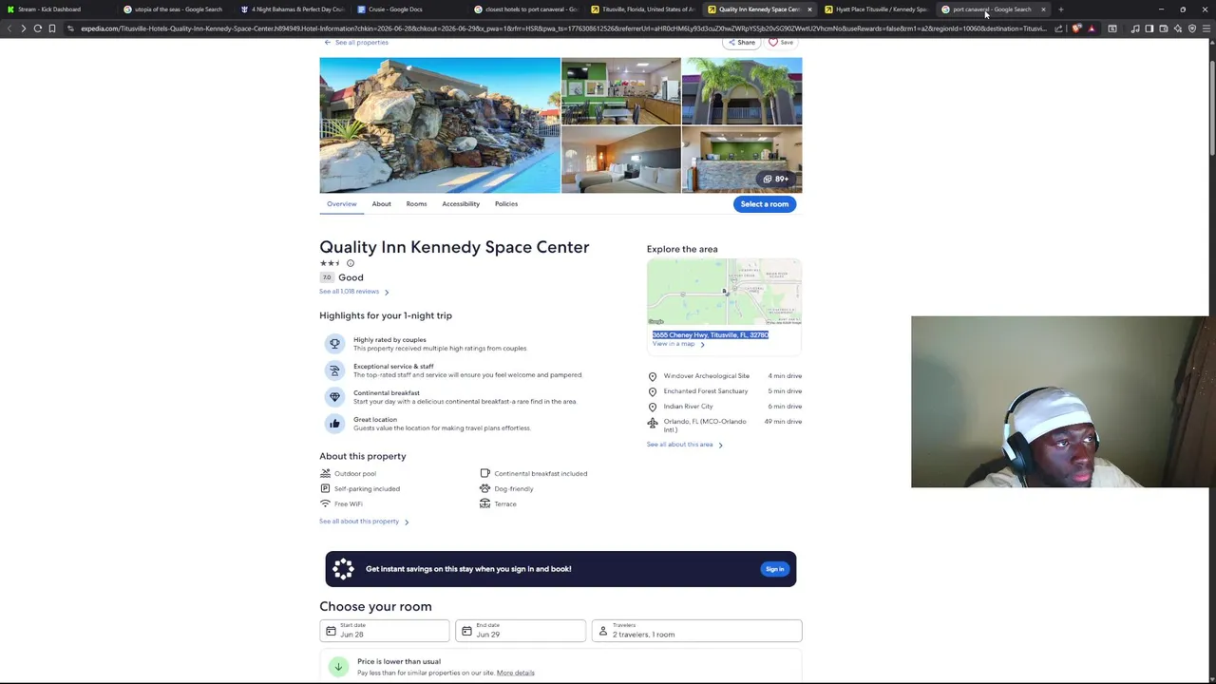Reload the Expedia page
Image resolution: width=1216 pixels, height=684 pixels.
pyautogui.click(x=38, y=28)
